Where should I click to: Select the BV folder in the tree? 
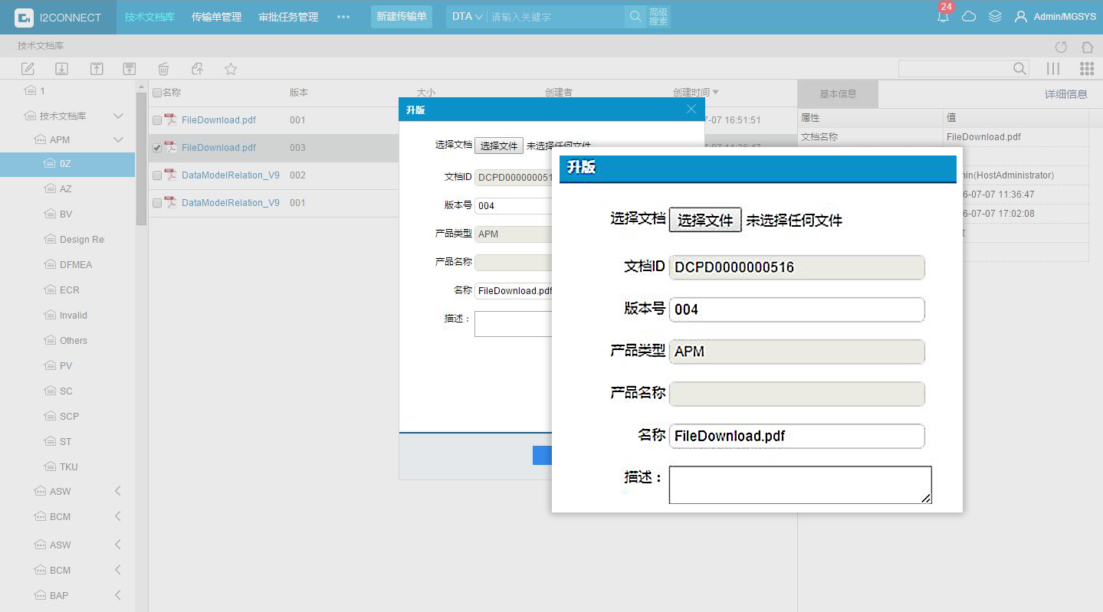[x=67, y=214]
